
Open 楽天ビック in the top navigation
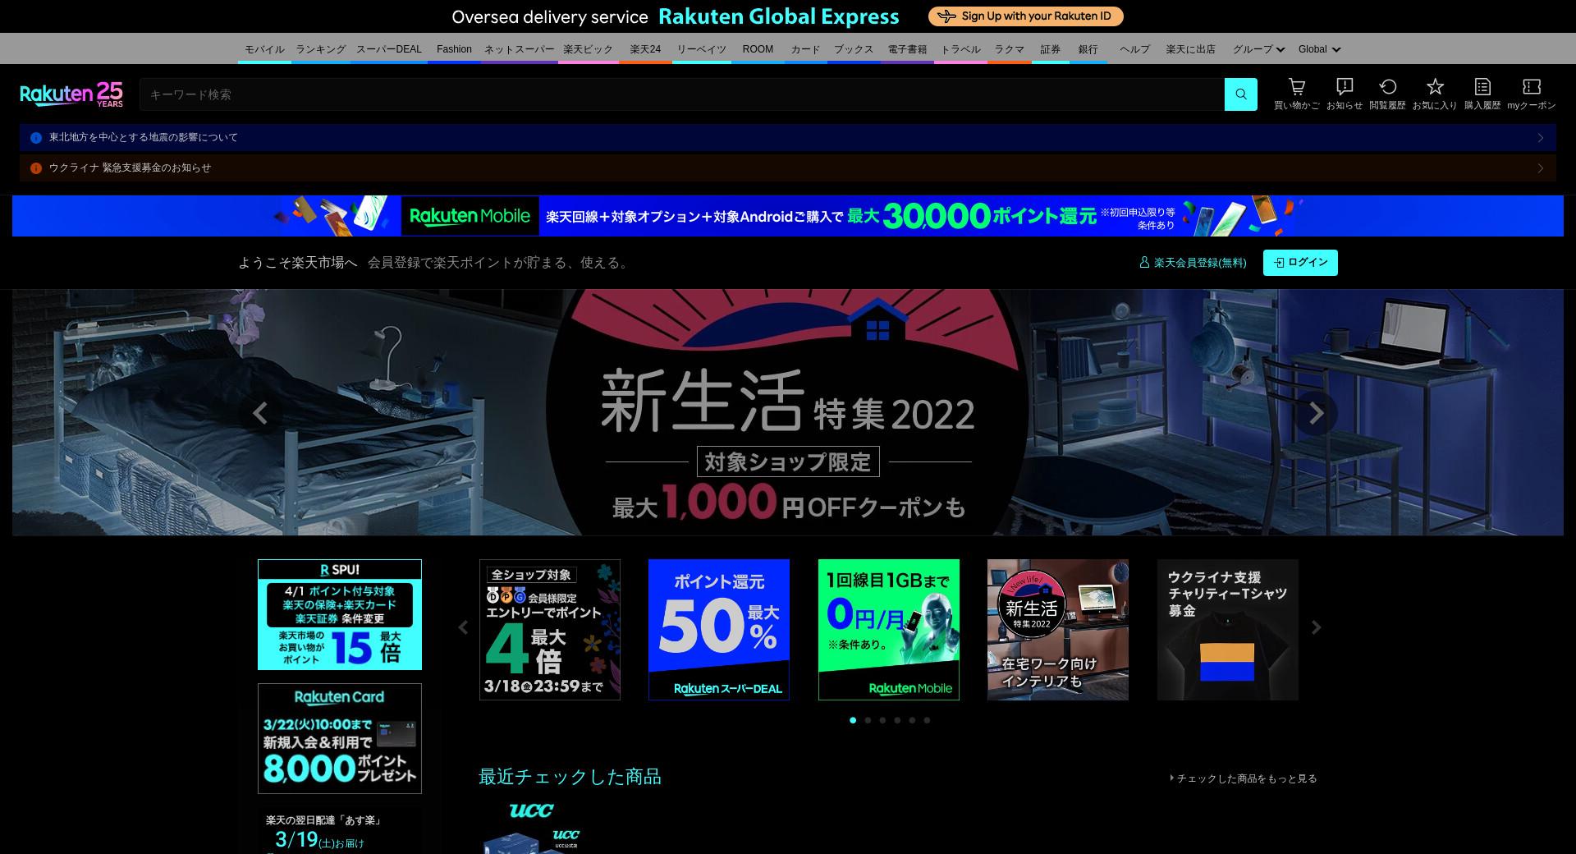588,49
